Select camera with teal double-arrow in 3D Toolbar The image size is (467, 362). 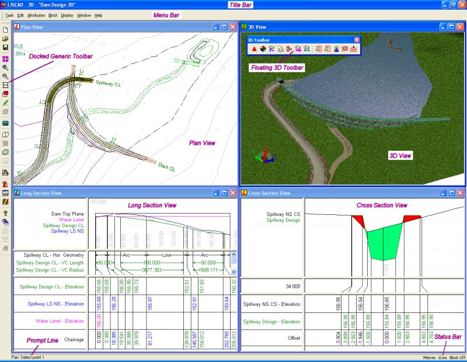[306, 49]
